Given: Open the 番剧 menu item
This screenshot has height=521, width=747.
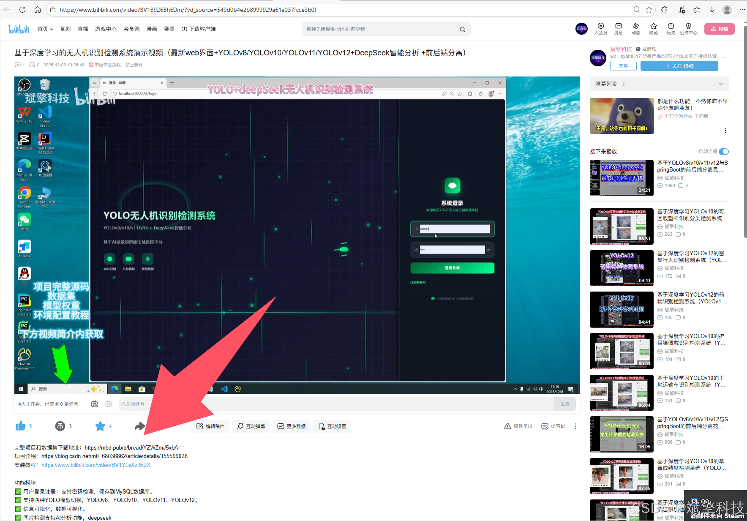Looking at the screenshot, I should 65,29.
